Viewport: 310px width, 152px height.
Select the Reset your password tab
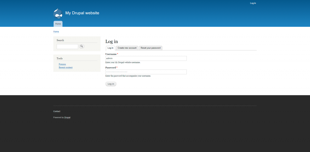150,48
